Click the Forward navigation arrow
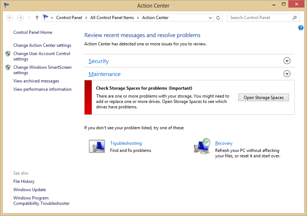The height and width of the screenshot is (216, 307). [x=20, y=18]
